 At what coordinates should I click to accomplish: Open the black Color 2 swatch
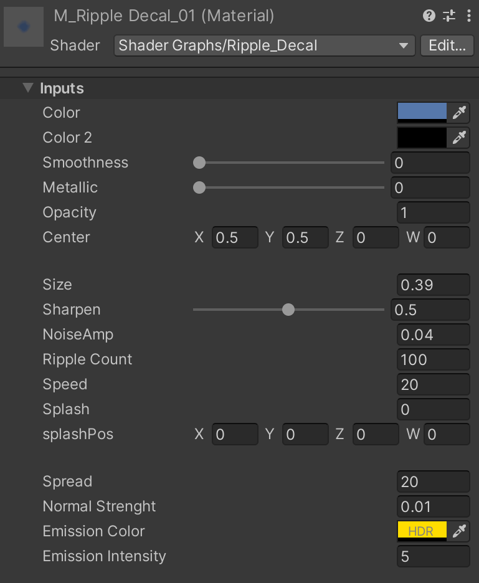click(x=422, y=138)
